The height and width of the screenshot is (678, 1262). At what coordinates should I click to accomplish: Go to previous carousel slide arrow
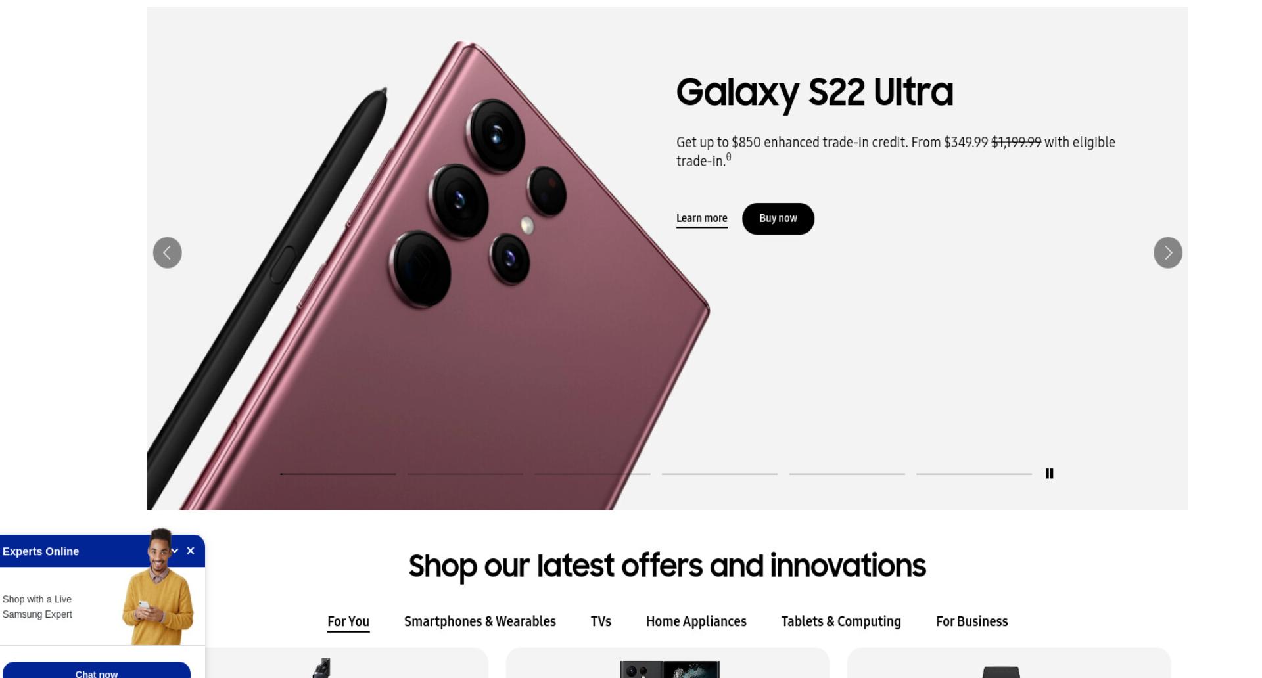coord(167,252)
